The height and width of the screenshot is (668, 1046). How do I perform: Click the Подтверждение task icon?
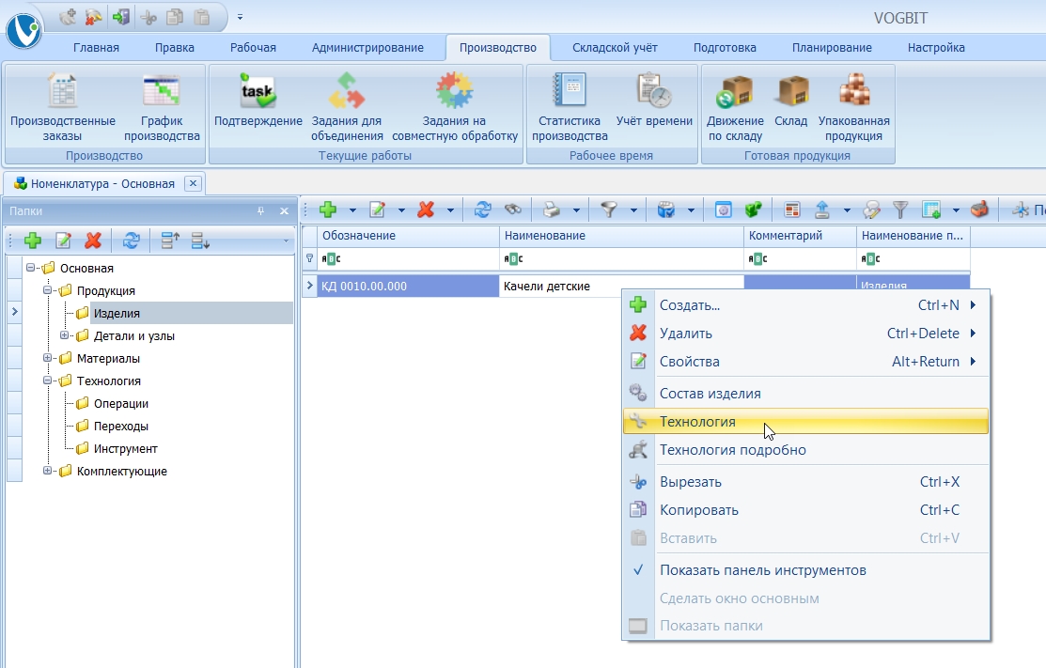(x=258, y=101)
